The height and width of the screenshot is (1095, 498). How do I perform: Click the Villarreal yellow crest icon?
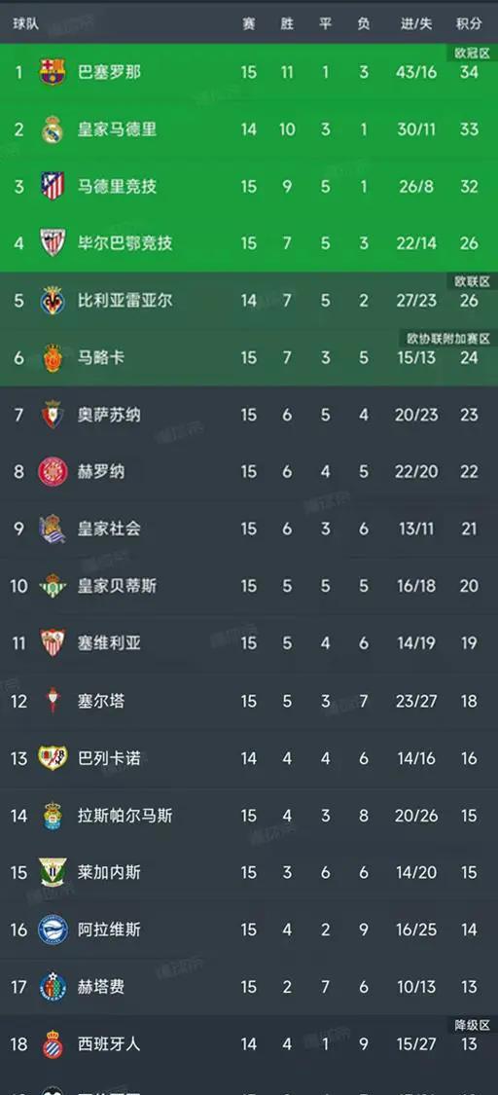53,301
